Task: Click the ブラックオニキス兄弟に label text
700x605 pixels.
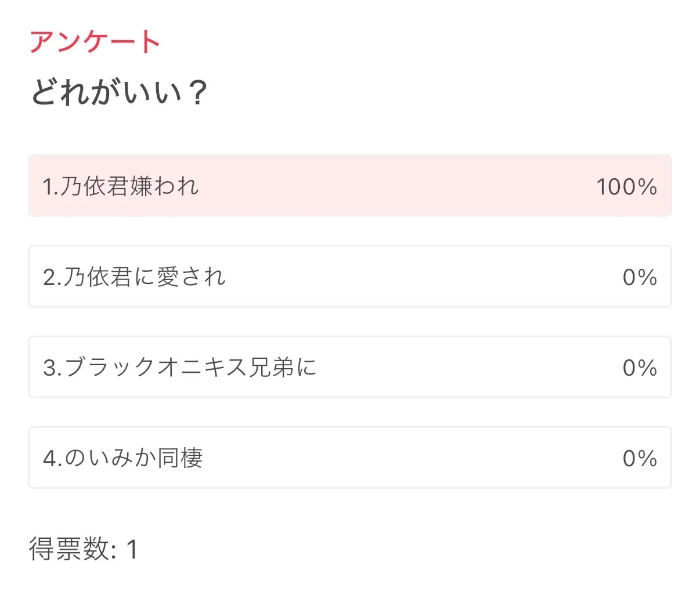Action: 190,368
